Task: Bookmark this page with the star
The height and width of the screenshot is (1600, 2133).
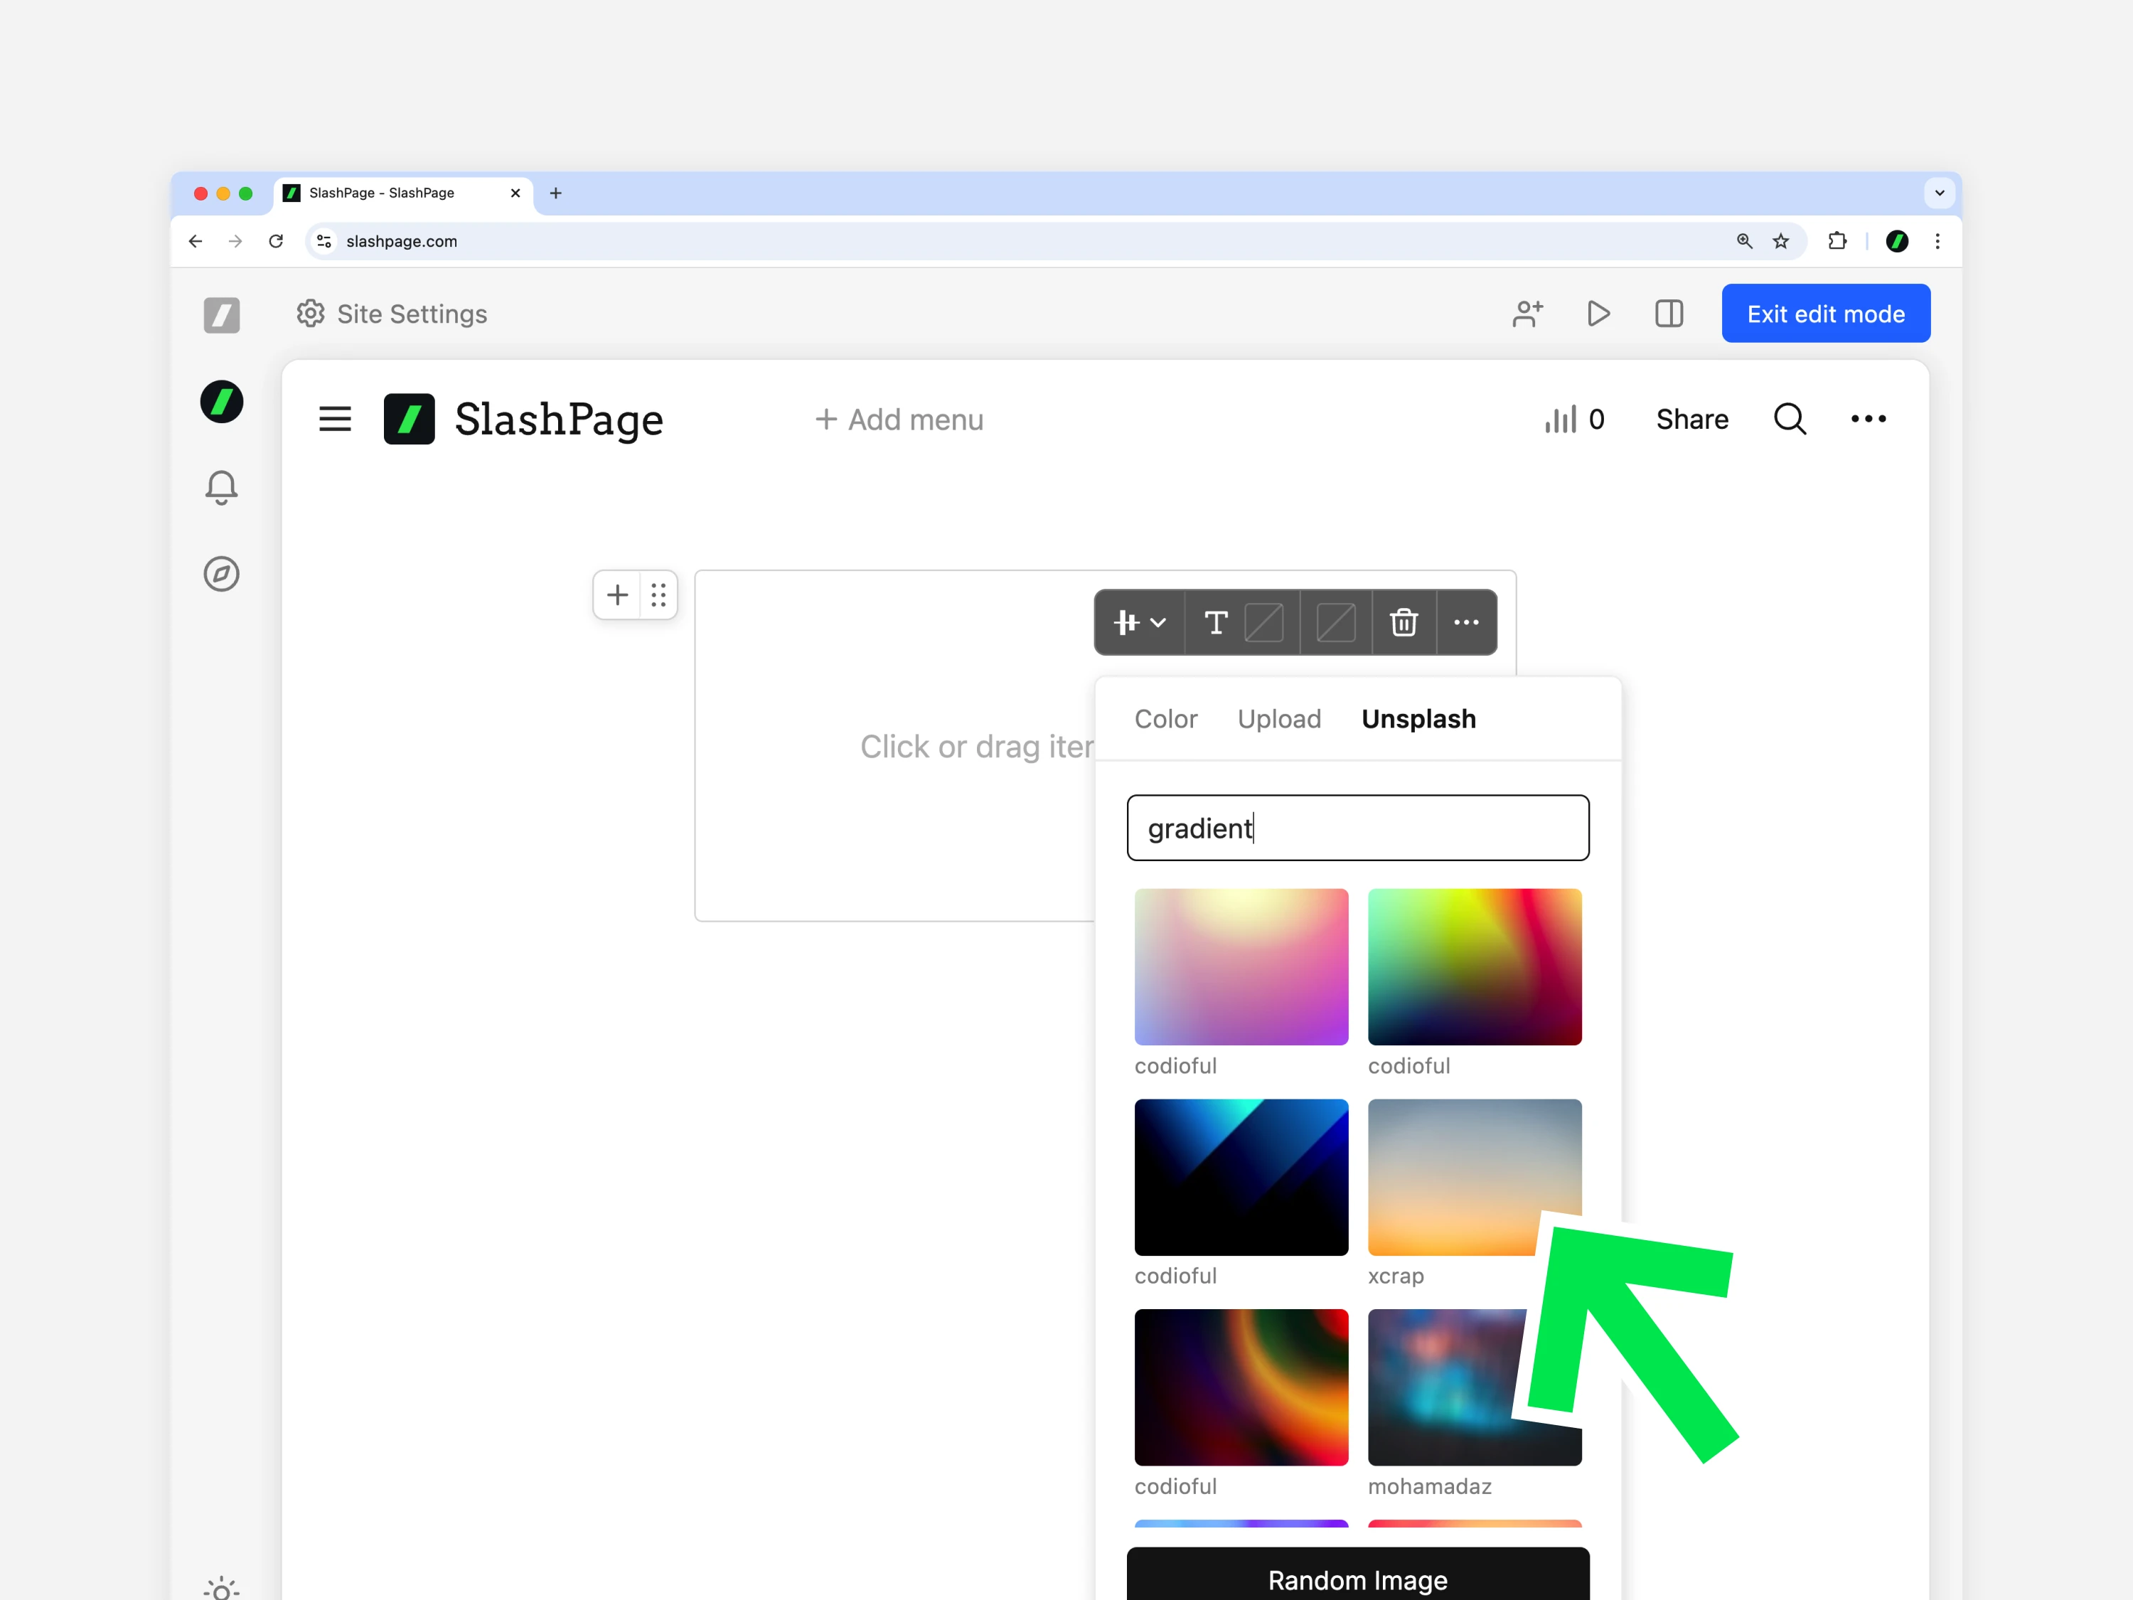Action: click(x=1781, y=241)
